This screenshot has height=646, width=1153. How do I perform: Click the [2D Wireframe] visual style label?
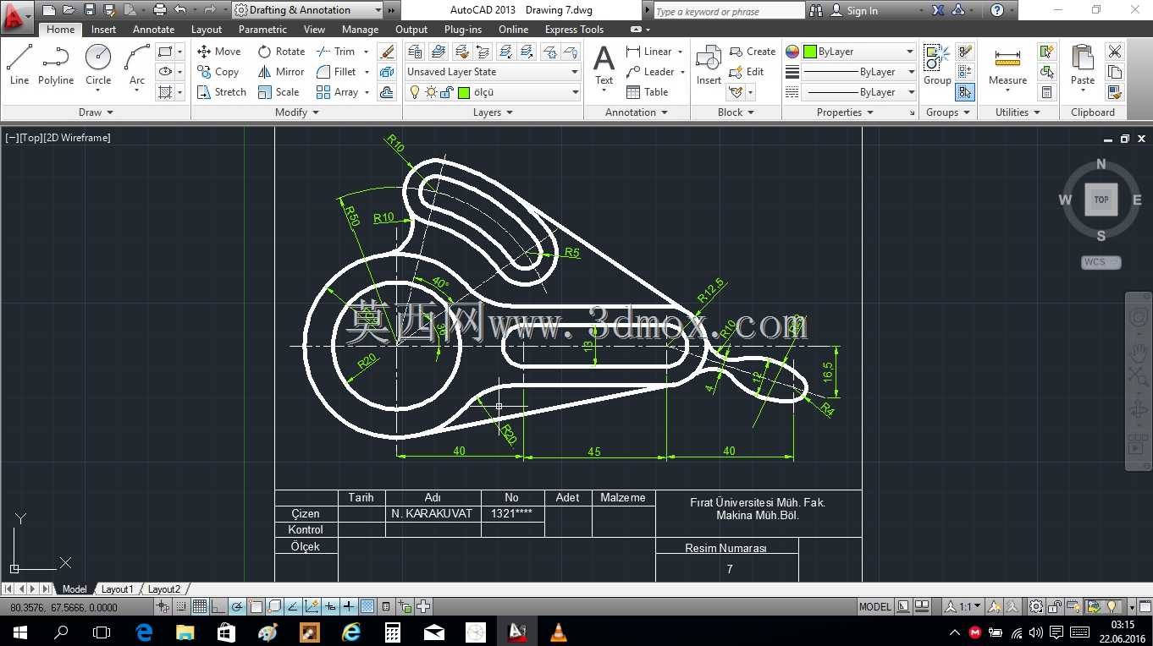(x=77, y=138)
